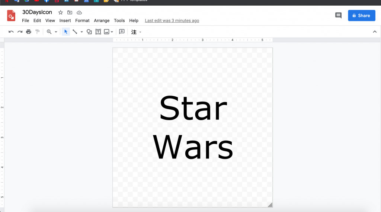
Task: Open the Format menu
Action: (x=82, y=20)
